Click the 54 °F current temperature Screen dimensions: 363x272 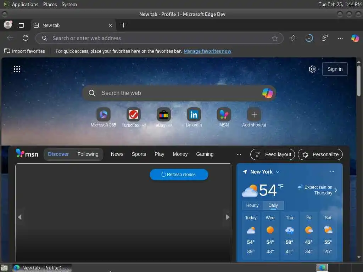[x=271, y=190]
